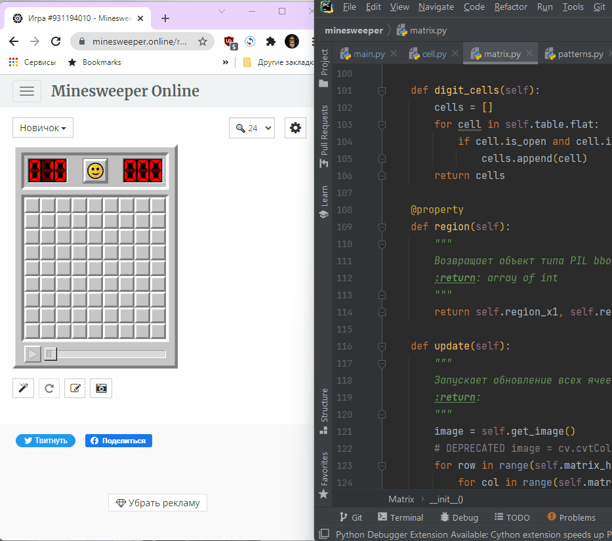Click minesweeper breadcrumb in PyCharm navigation bar
The height and width of the screenshot is (541, 612).
click(354, 30)
